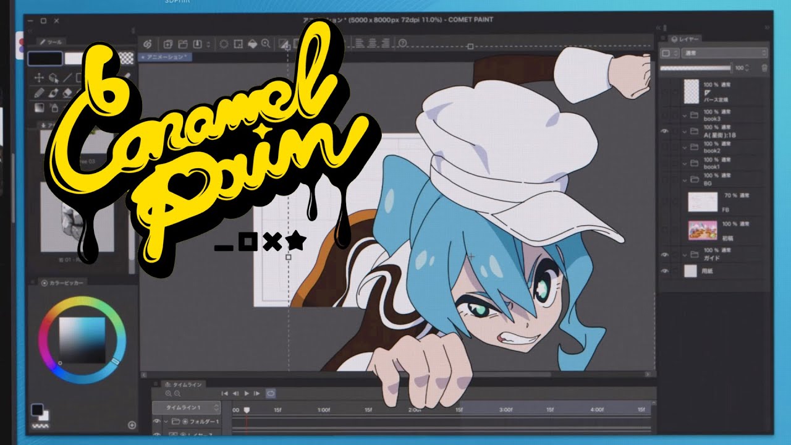Select the Eraser tool

coord(68,93)
